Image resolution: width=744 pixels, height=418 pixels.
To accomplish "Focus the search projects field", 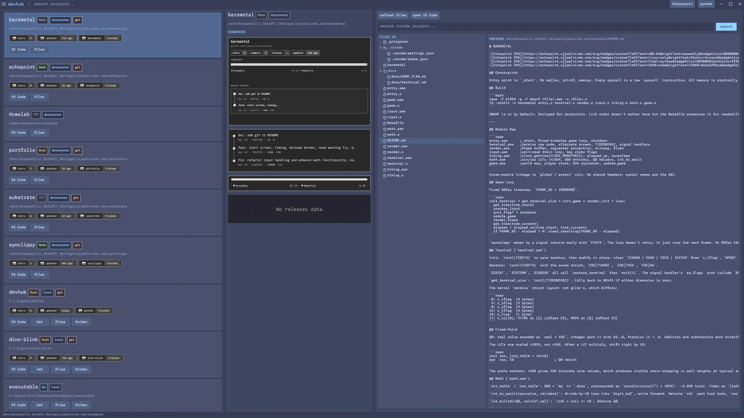I will tap(55, 4).
